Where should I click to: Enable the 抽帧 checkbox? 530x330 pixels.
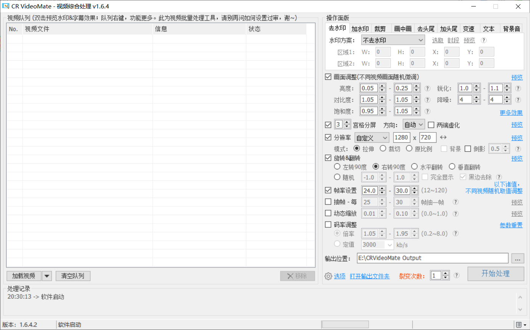(x=328, y=202)
